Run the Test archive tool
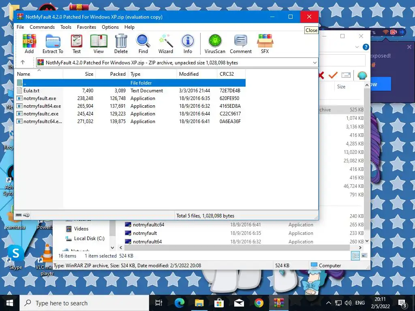 (77, 44)
